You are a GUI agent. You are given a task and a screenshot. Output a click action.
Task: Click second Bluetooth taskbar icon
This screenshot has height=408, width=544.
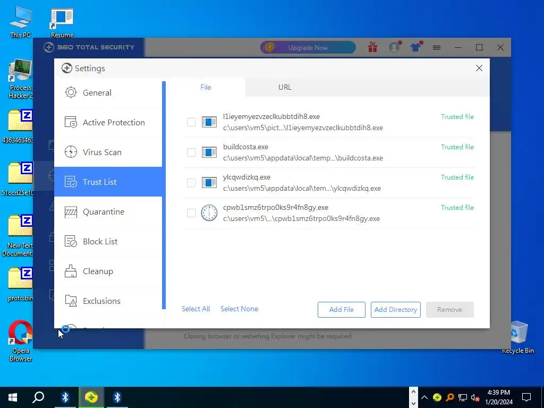tap(117, 397)
